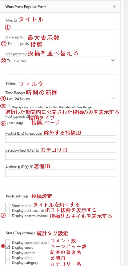Enable the Display category checkbox

[x=8, y=262]
